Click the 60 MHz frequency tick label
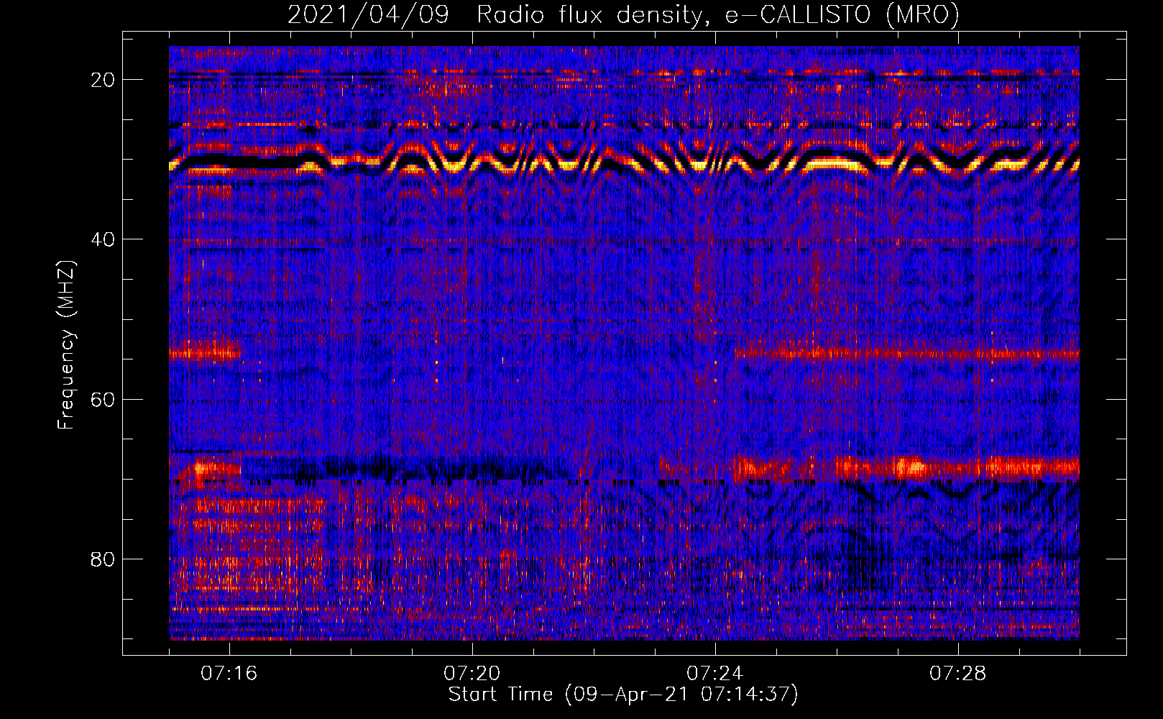 pyautogui.click(x=103, y=399)
